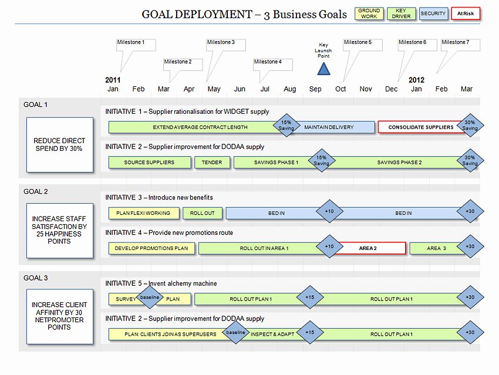The height and width of the screenshot is (375, 499).
Task: Click 15% Saving diamond after Savings Phase 1
Action: pyautogui.click(x=322, y=160)
